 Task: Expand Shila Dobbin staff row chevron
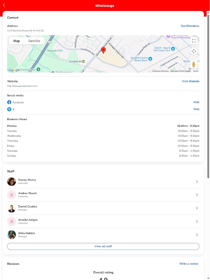click(x=197, y=235)
